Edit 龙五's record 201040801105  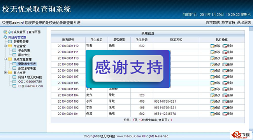(215, 89)
